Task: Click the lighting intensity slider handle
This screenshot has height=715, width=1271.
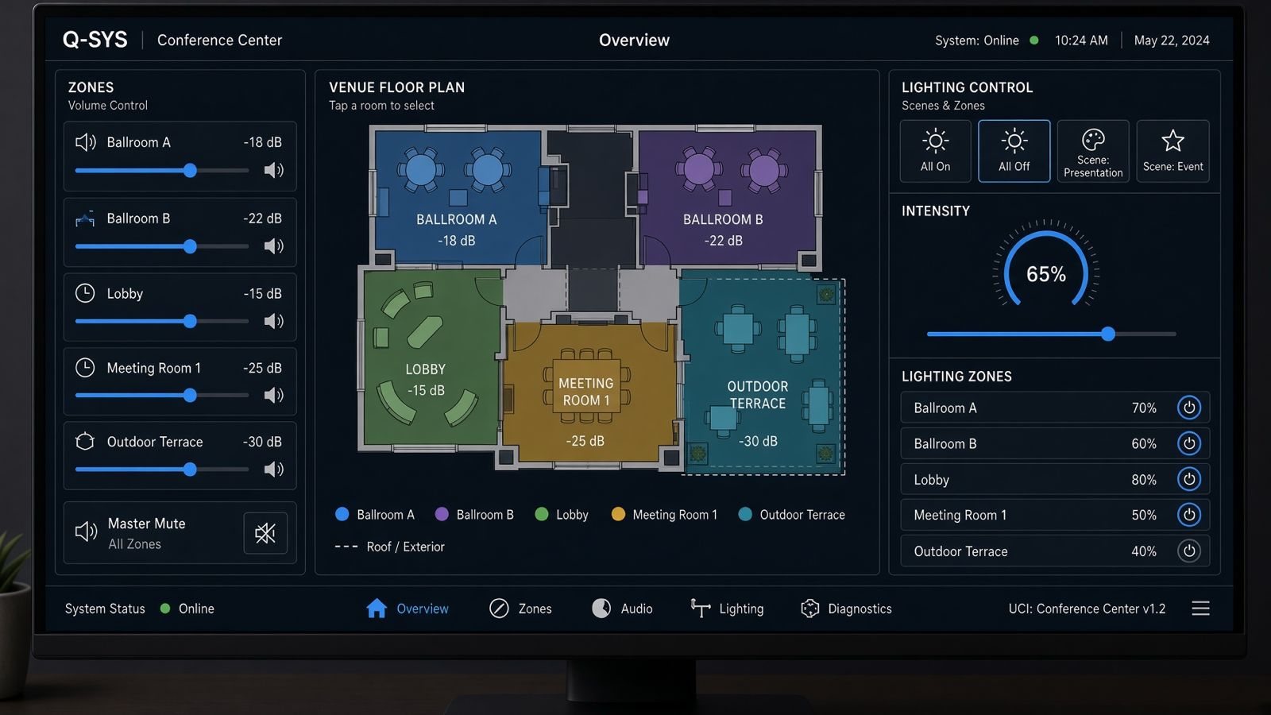Action: [x=1108, y=334]
